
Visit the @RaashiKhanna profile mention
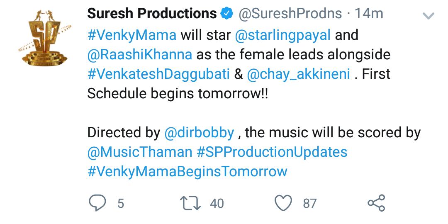click(140, 54)
